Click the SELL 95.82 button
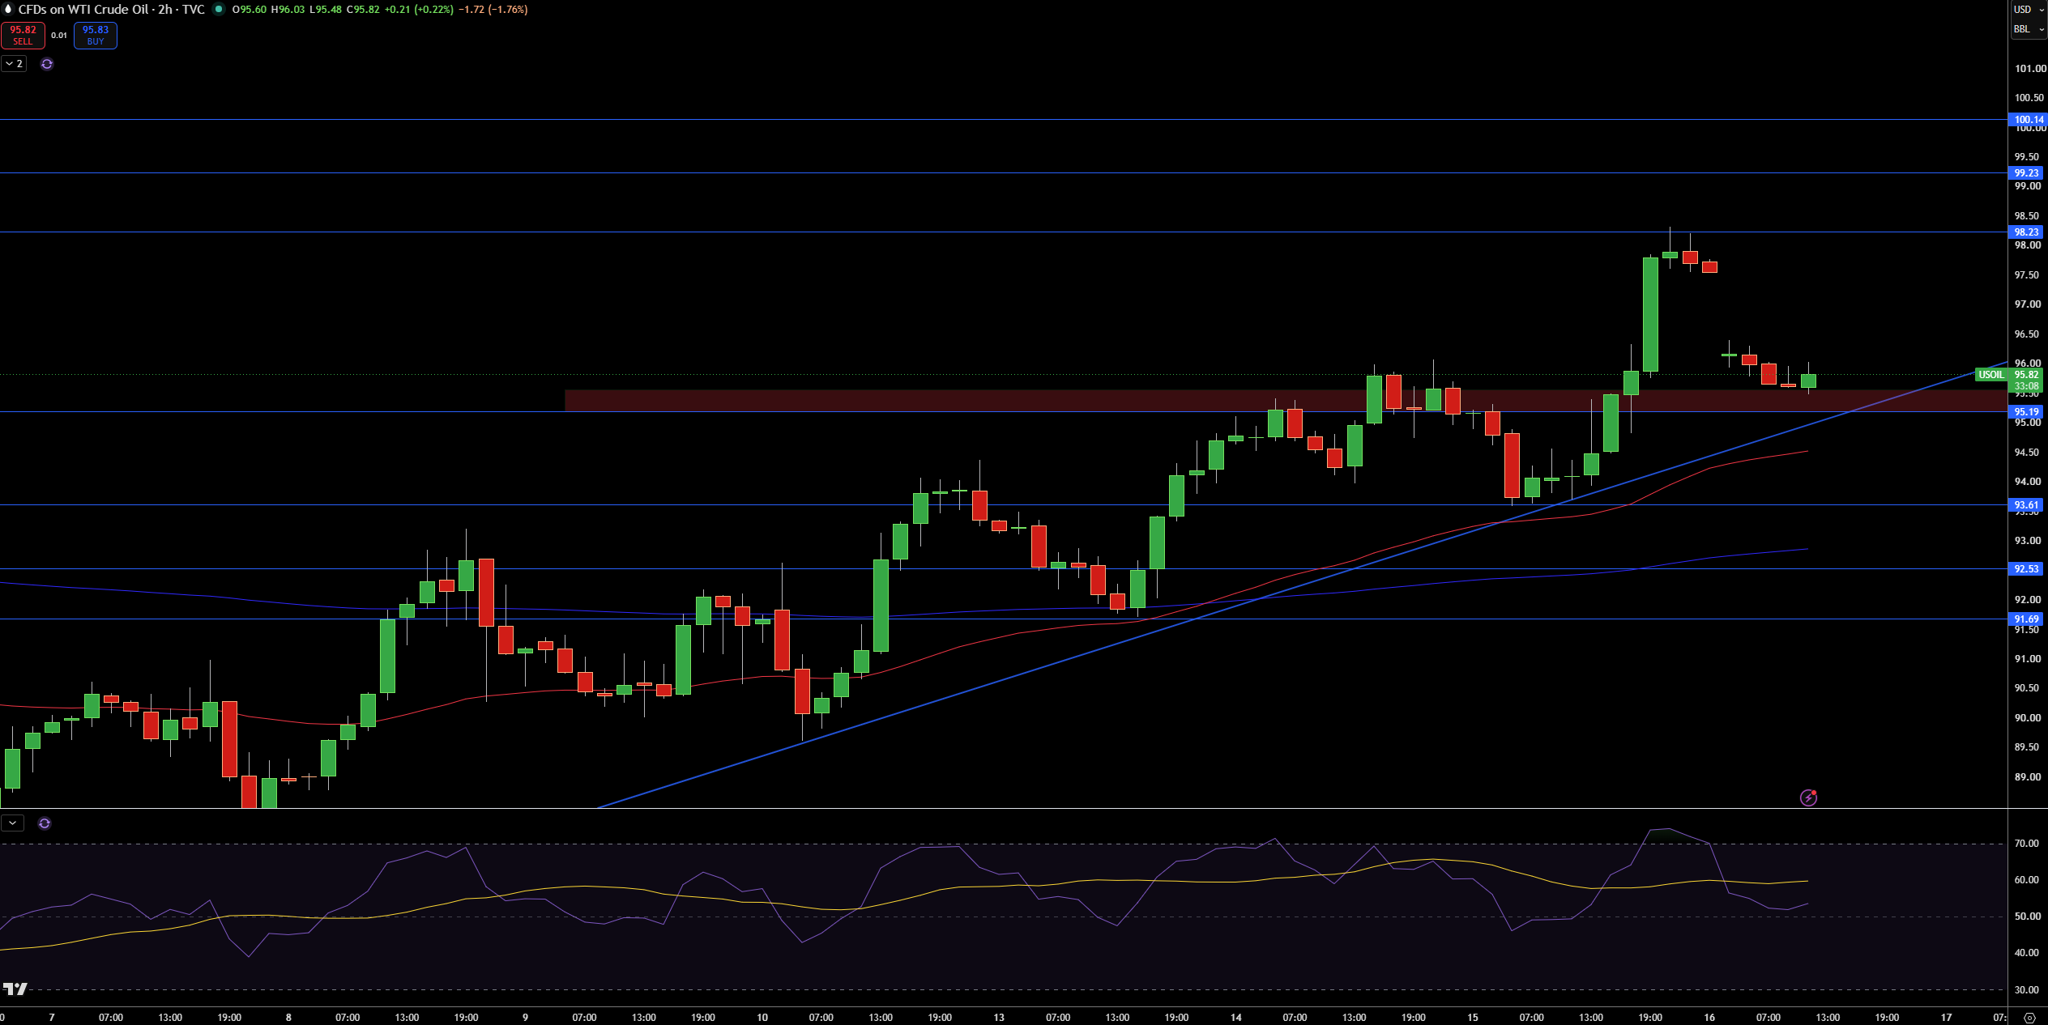Screen dimensions: 2048x1025 coord(23,36)
